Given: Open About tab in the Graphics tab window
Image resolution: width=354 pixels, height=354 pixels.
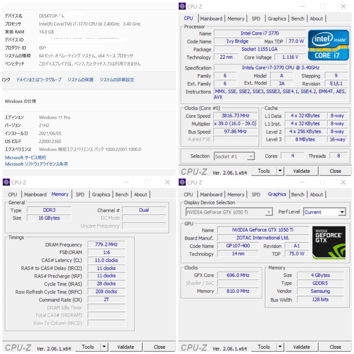Looking at the screenshot, I should click(316, 194).
